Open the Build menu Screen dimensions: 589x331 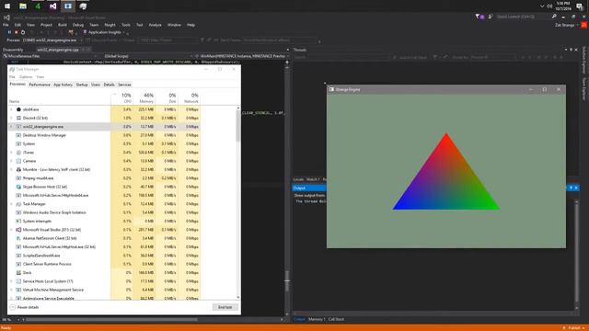pos(63,25)
